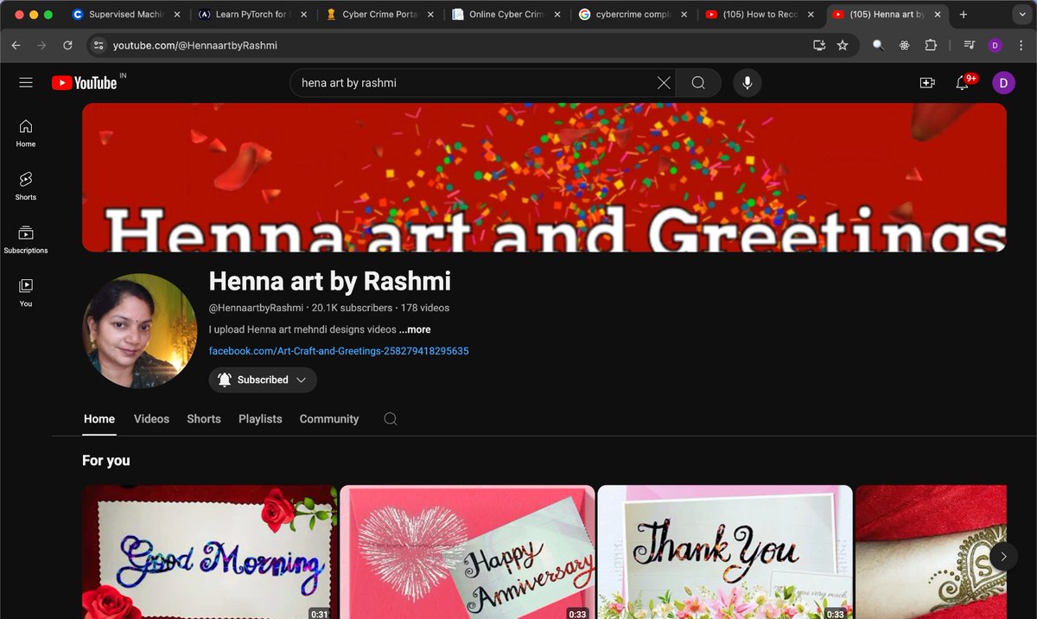Open the channel Facebook link
Viewport: 1037px width, 619px height.
339,351
